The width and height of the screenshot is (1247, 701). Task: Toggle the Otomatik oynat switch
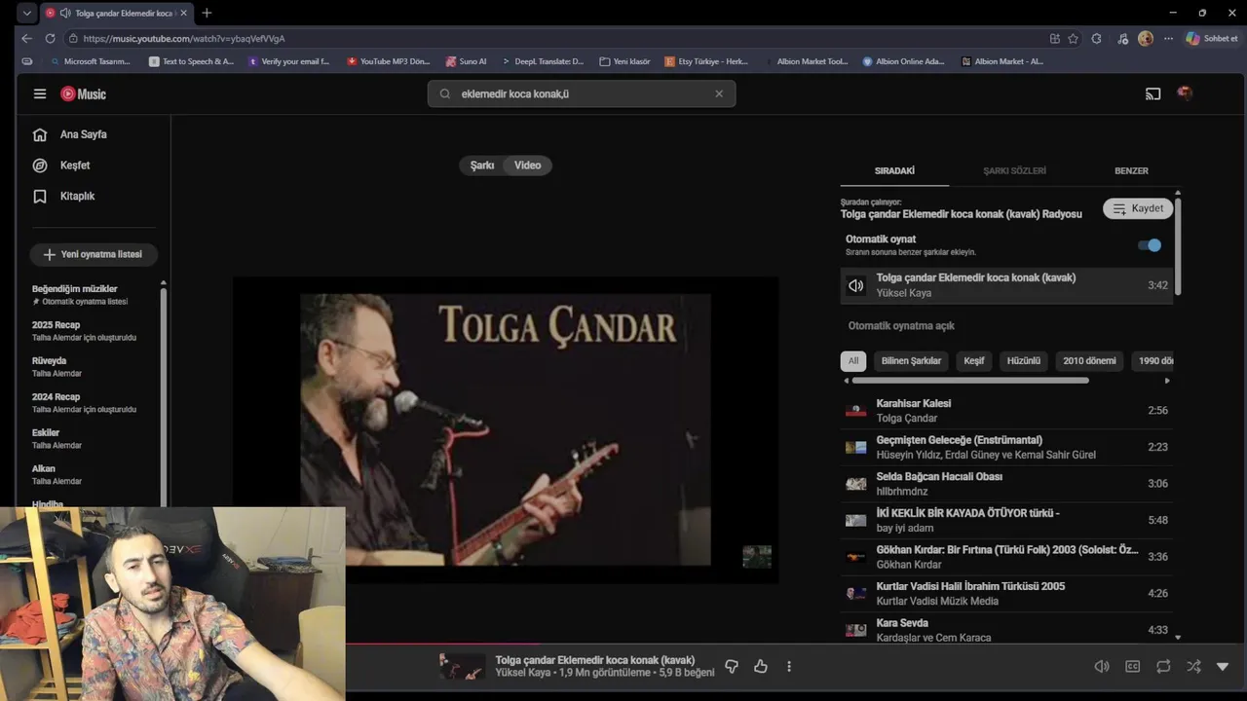point(1150,245)
